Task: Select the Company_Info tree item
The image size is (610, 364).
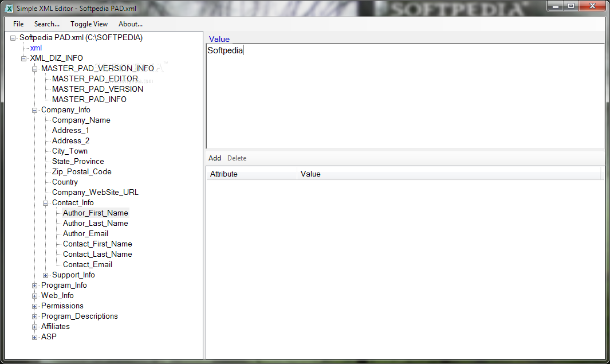Action: click(66, 110)
